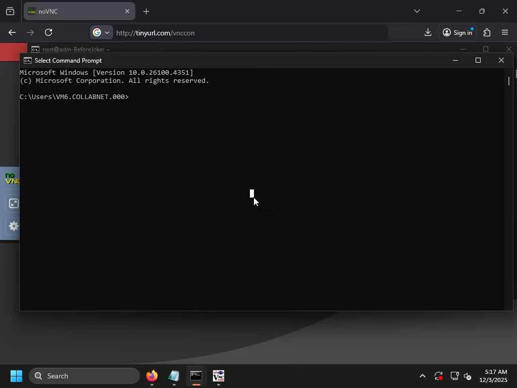The width and height of the screenshot is (517, 388).
Task: Click the sync status tray icon
Action: click(x=438, y=376)
